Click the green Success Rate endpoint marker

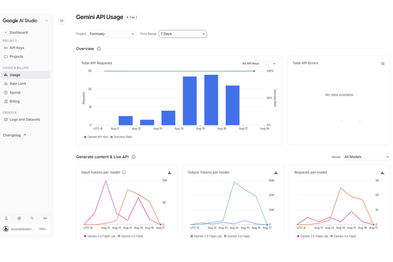[254, 71]
